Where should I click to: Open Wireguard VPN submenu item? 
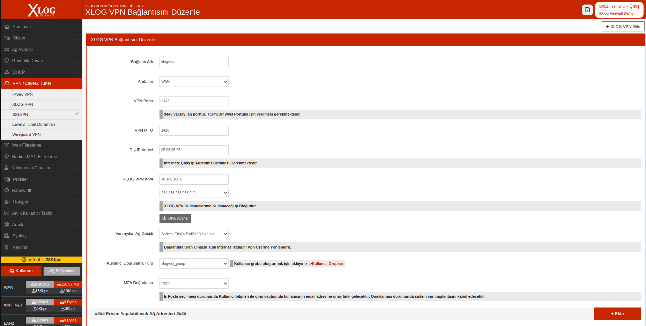42,134
